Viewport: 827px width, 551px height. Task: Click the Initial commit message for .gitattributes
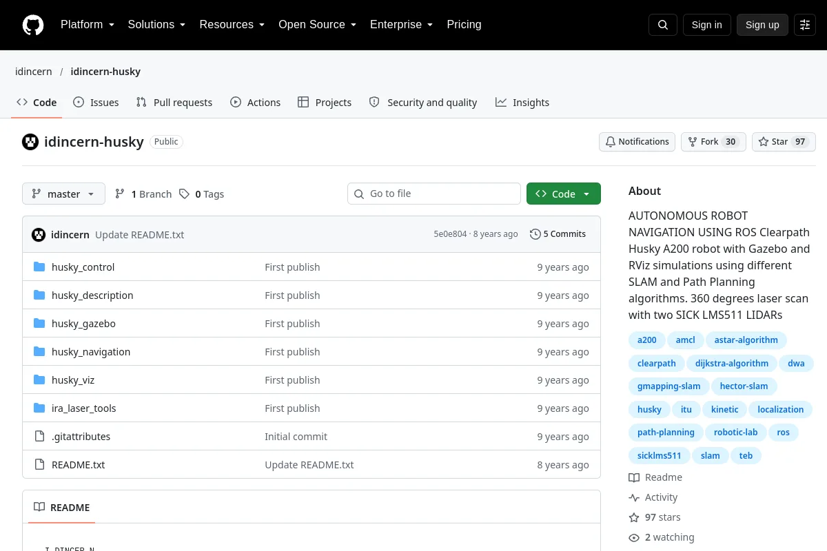296,436
